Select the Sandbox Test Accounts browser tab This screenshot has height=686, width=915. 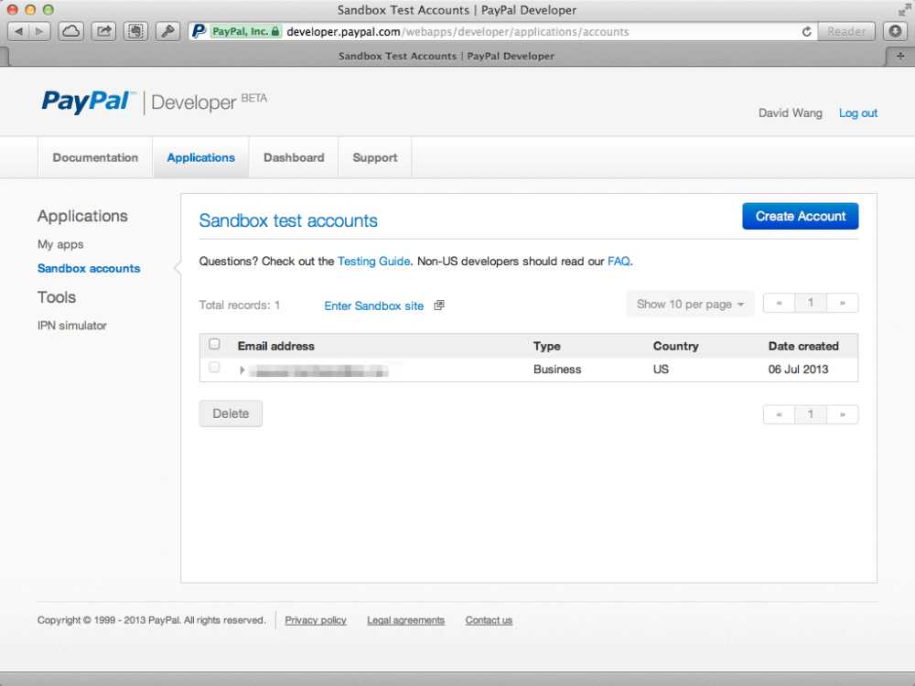[447, 56]
